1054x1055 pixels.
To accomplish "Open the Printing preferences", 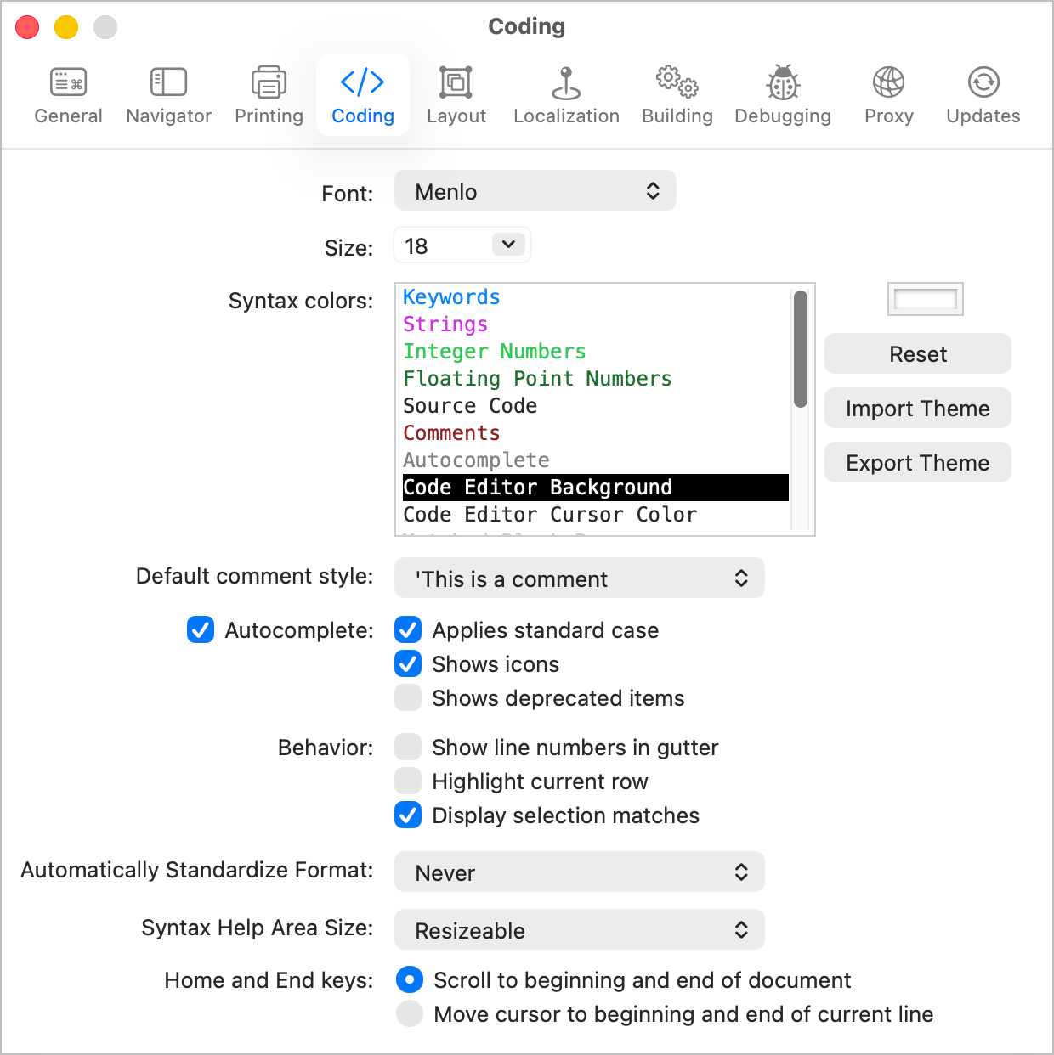I will (x=268, y=93).
